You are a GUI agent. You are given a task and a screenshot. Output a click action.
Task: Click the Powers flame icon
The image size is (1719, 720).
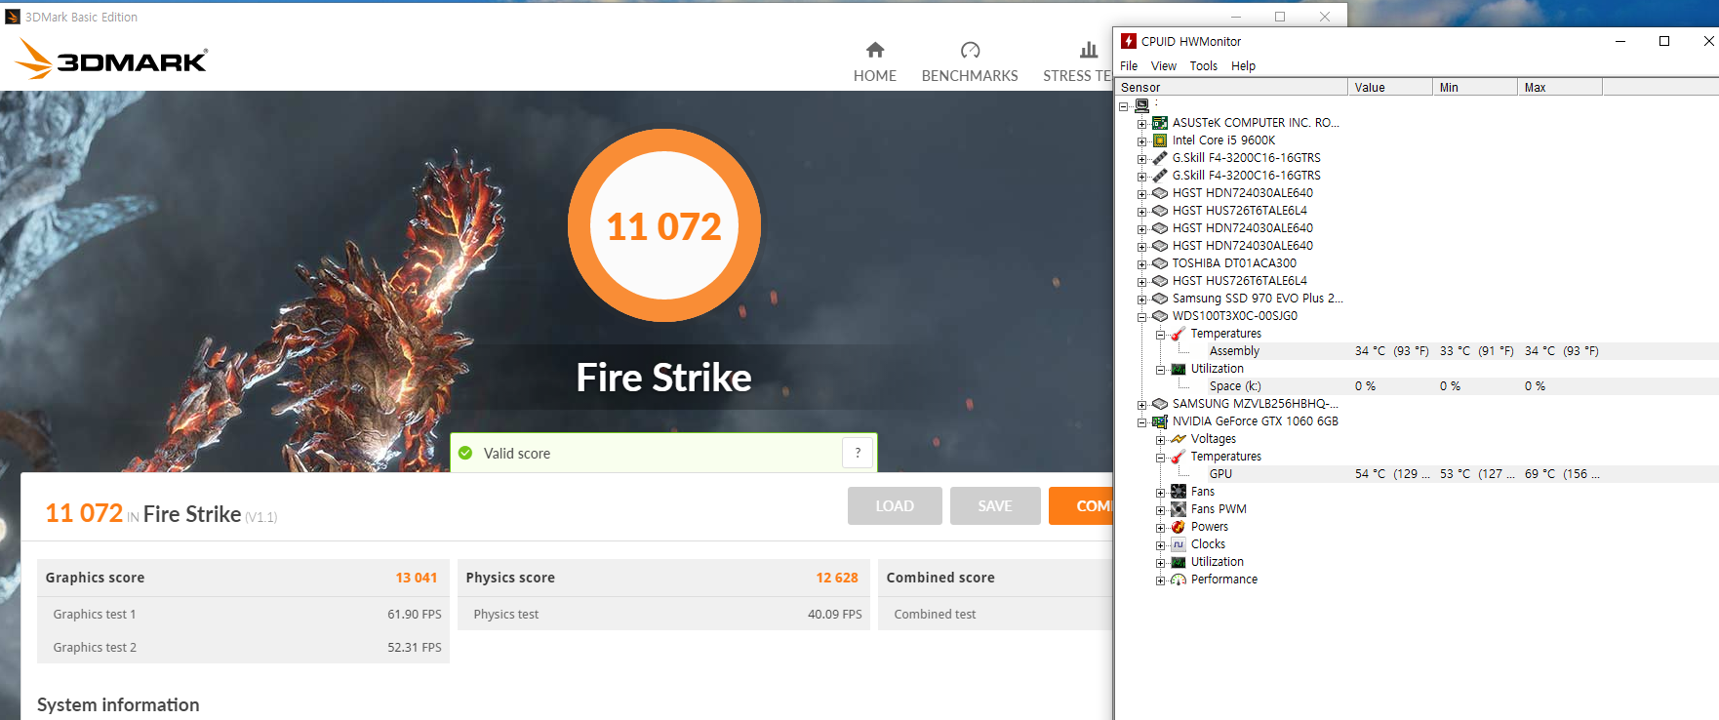click(1179, 527)
